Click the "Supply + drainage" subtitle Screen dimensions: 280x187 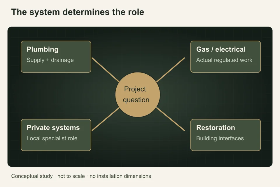coord(50,60)
